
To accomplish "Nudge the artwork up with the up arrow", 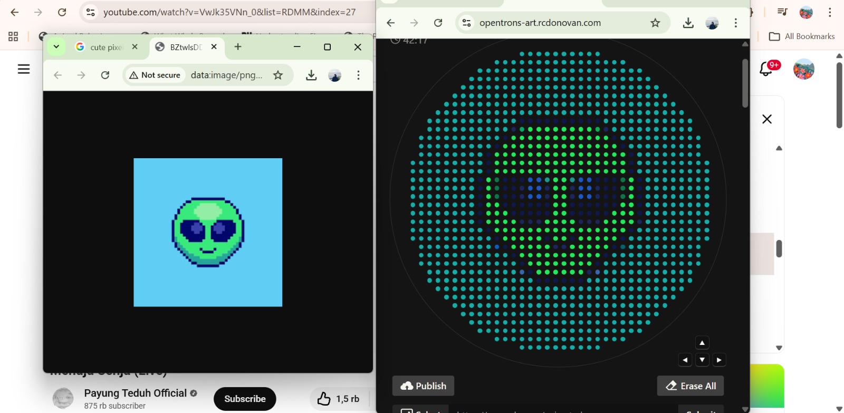I will pos(702,343).
